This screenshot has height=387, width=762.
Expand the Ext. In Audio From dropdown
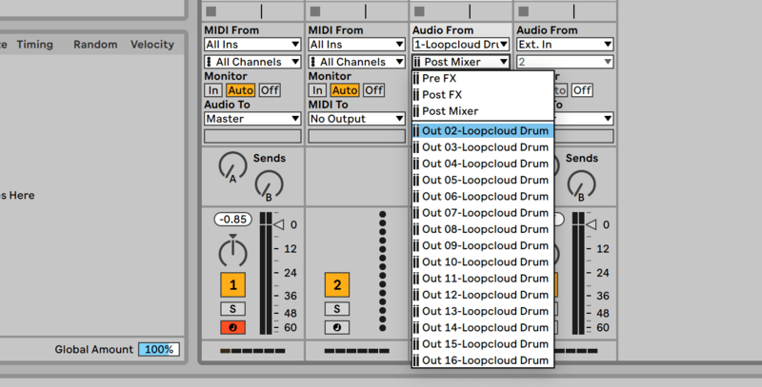[x=566, y=44]
